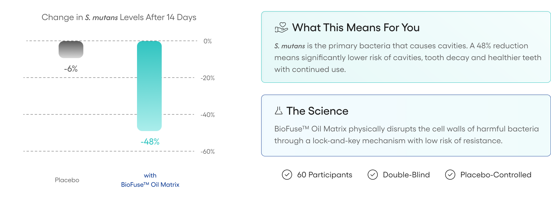Screen dimensions: 551x202
Task: Click the 'Placebo-Controlled' text
Action: coord(496,175)
